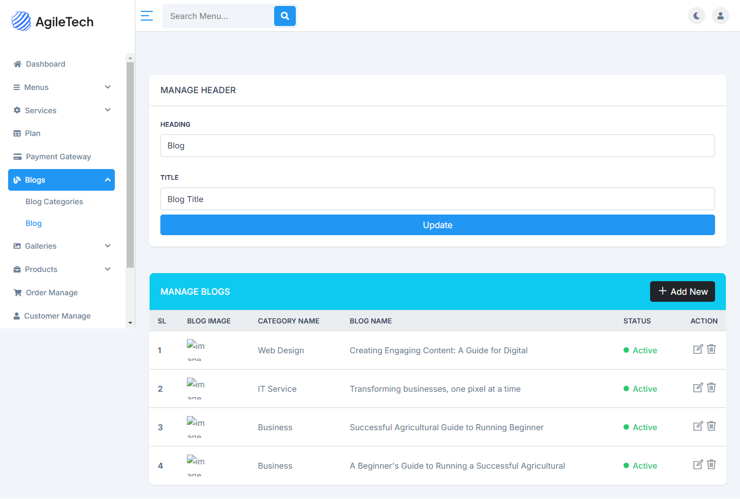Click the Galleries image icon
The width and height of the screenshot is (740, 499).
(17, 246)
